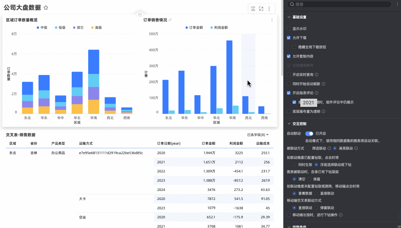Check 隐藏全局下载按钮 checkbox
The width and height of the screenshot is (401, 228).
(294, 47)
